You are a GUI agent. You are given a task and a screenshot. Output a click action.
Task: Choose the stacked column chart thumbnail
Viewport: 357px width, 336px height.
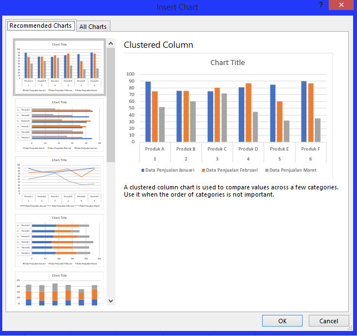59,288
